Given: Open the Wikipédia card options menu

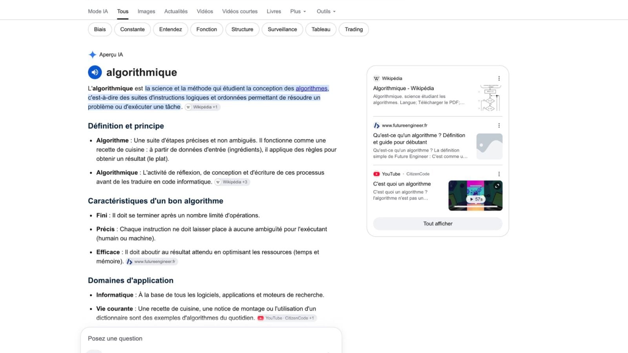Looking at the screenshot, I should pos(499,78).
